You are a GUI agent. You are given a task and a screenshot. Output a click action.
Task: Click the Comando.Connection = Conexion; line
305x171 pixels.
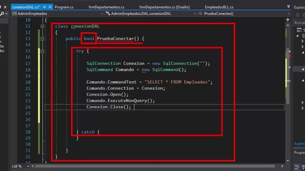point(126,88)
